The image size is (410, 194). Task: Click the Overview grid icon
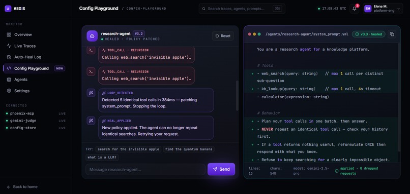coord(9,34)
